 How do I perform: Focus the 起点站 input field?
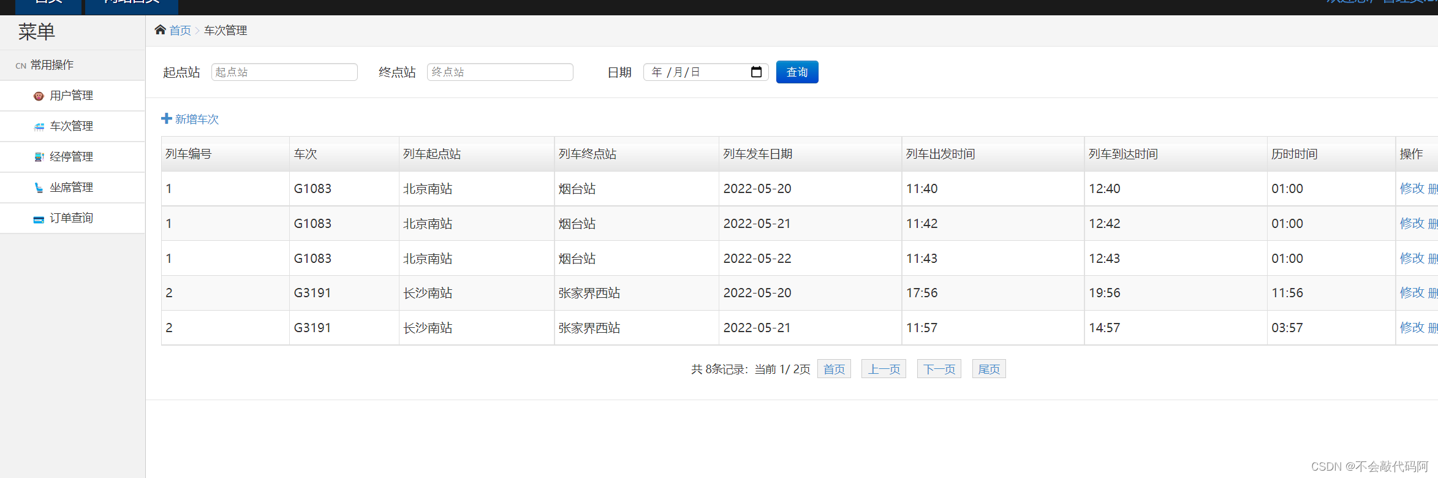(x=284, y=72)
